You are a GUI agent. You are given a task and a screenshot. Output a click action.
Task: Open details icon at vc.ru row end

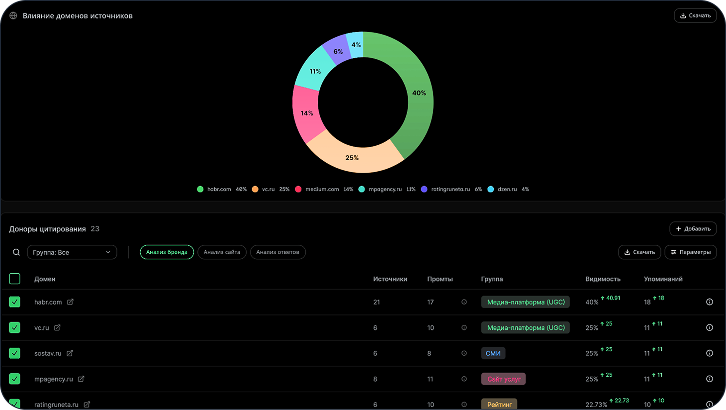pos(710,327)
